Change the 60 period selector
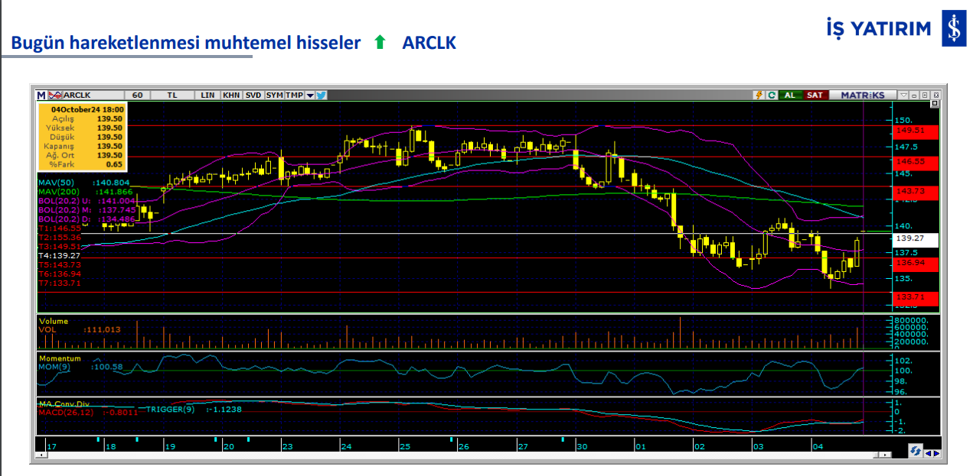The width and height of the screenshot is (973, 476). [138, 96]
